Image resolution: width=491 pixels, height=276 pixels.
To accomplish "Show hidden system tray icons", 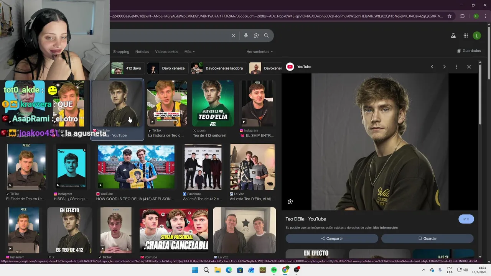I will [423, 270].
